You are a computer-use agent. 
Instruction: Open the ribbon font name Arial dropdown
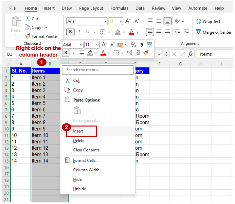[106, 21]
